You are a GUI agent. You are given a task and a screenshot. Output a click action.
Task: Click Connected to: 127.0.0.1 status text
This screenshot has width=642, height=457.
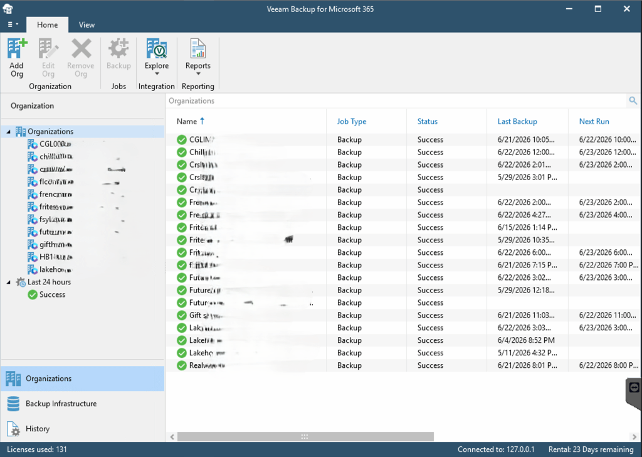pos(496,449)
